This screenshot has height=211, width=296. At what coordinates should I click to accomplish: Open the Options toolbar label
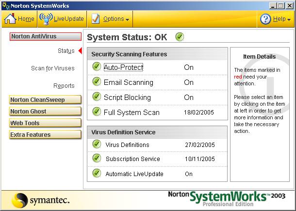(x=114, y=19)
